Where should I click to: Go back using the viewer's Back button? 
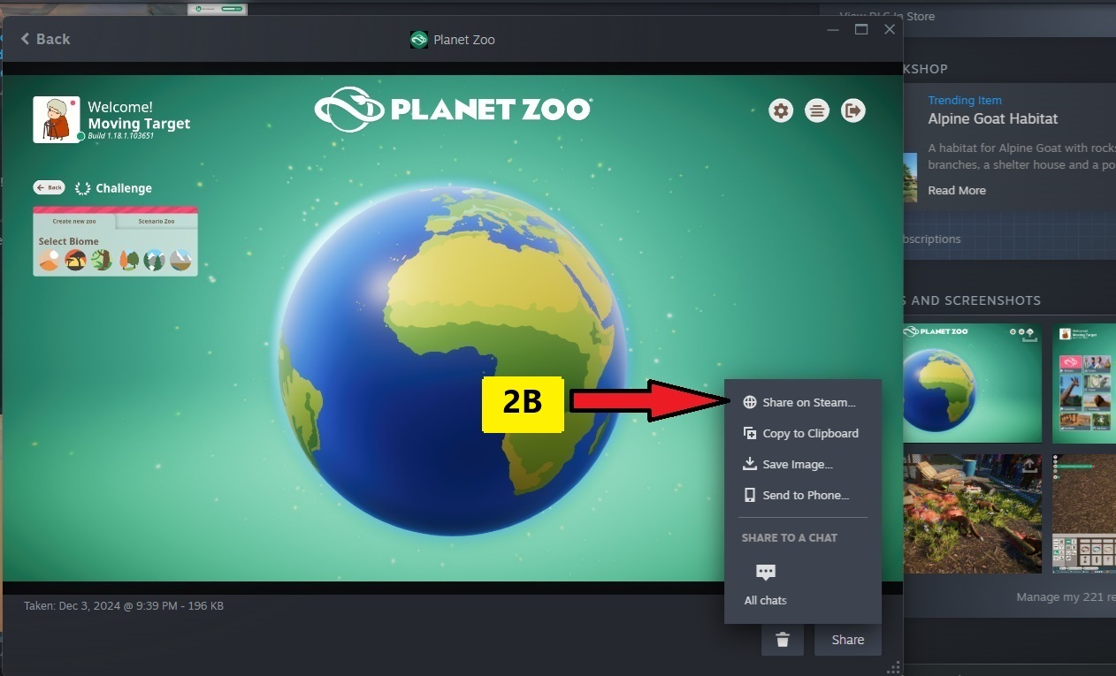(45, 39)
